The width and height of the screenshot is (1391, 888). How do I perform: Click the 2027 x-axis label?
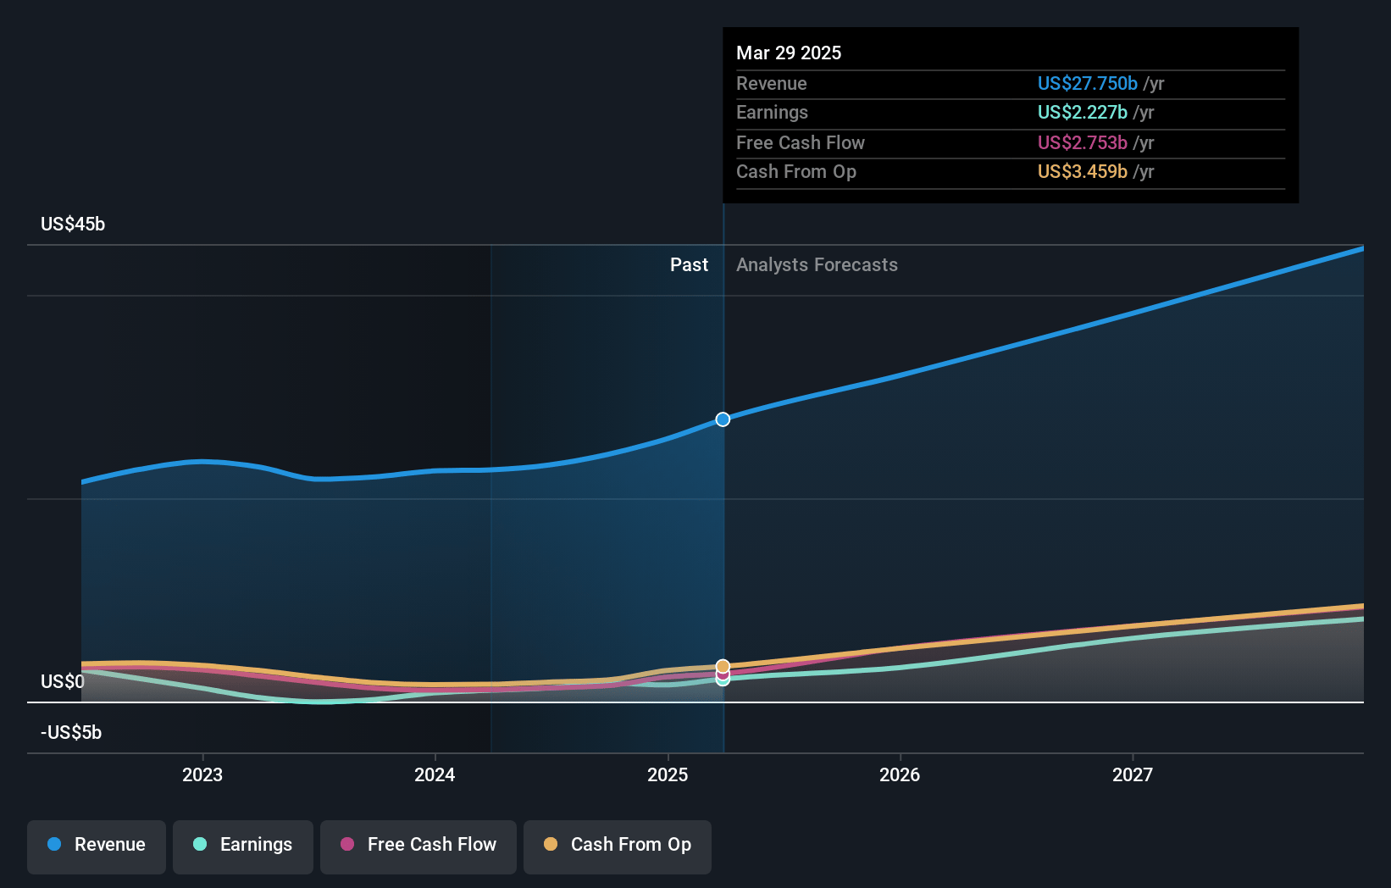pos(1133,774)
